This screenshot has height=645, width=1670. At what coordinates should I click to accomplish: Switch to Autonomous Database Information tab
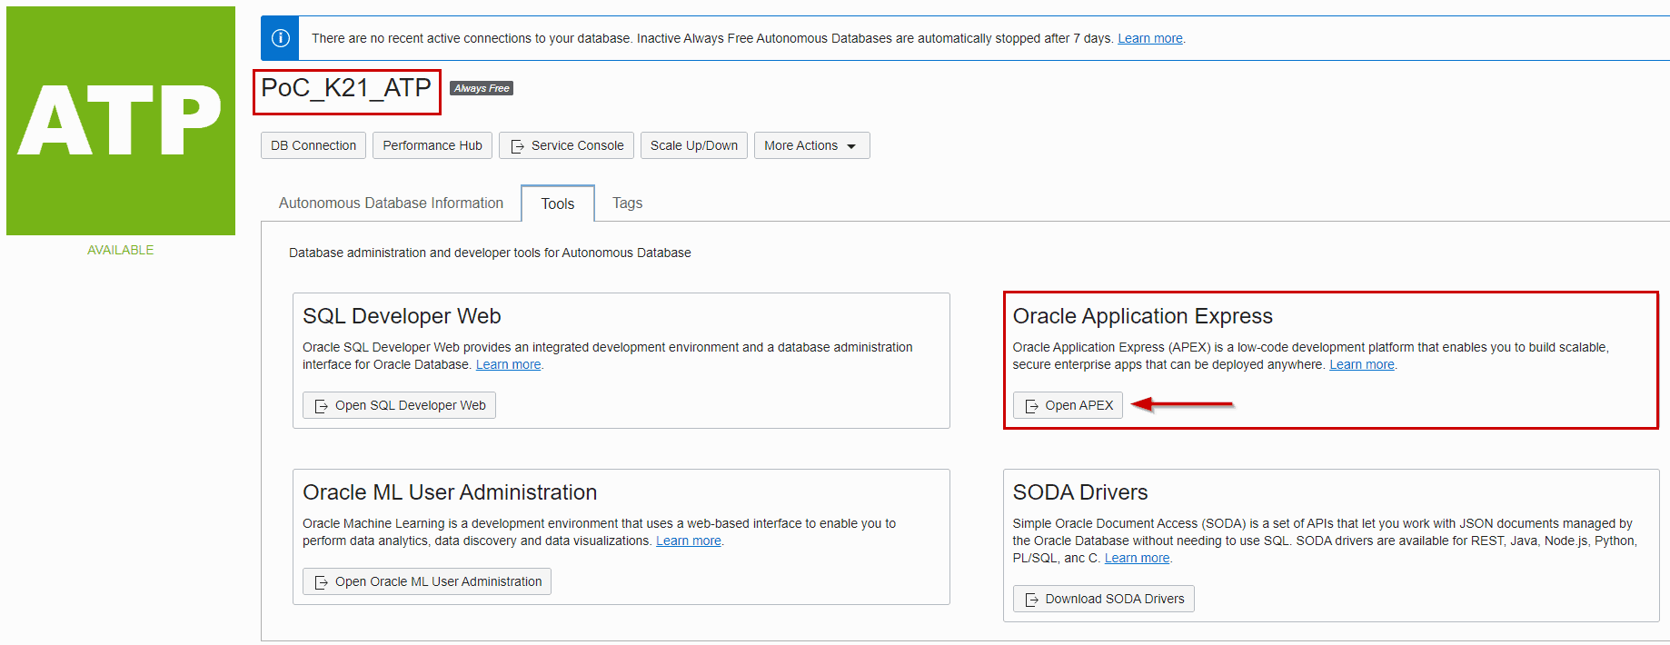pos(391,203)
